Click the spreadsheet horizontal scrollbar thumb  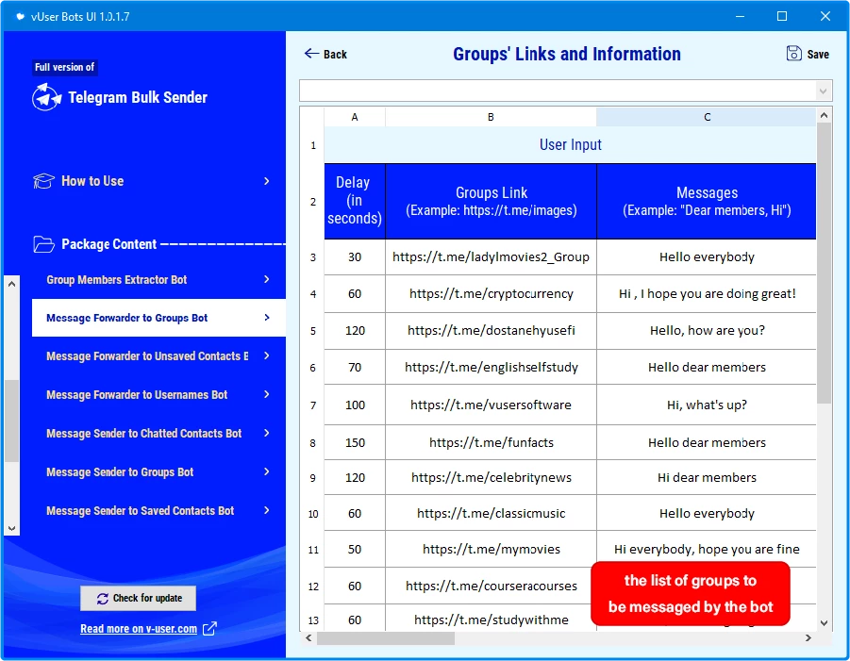click(x=386, y=638)
